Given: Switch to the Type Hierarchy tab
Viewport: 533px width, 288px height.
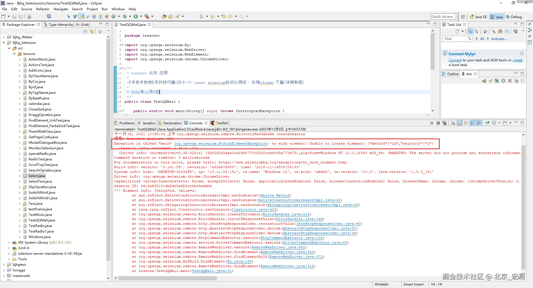Looking at the screenshot, I should [x=58, y=24].
